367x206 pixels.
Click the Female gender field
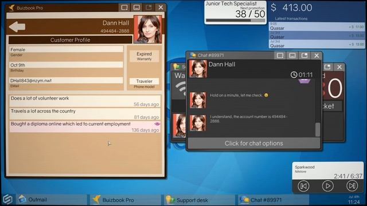point(66,50)
